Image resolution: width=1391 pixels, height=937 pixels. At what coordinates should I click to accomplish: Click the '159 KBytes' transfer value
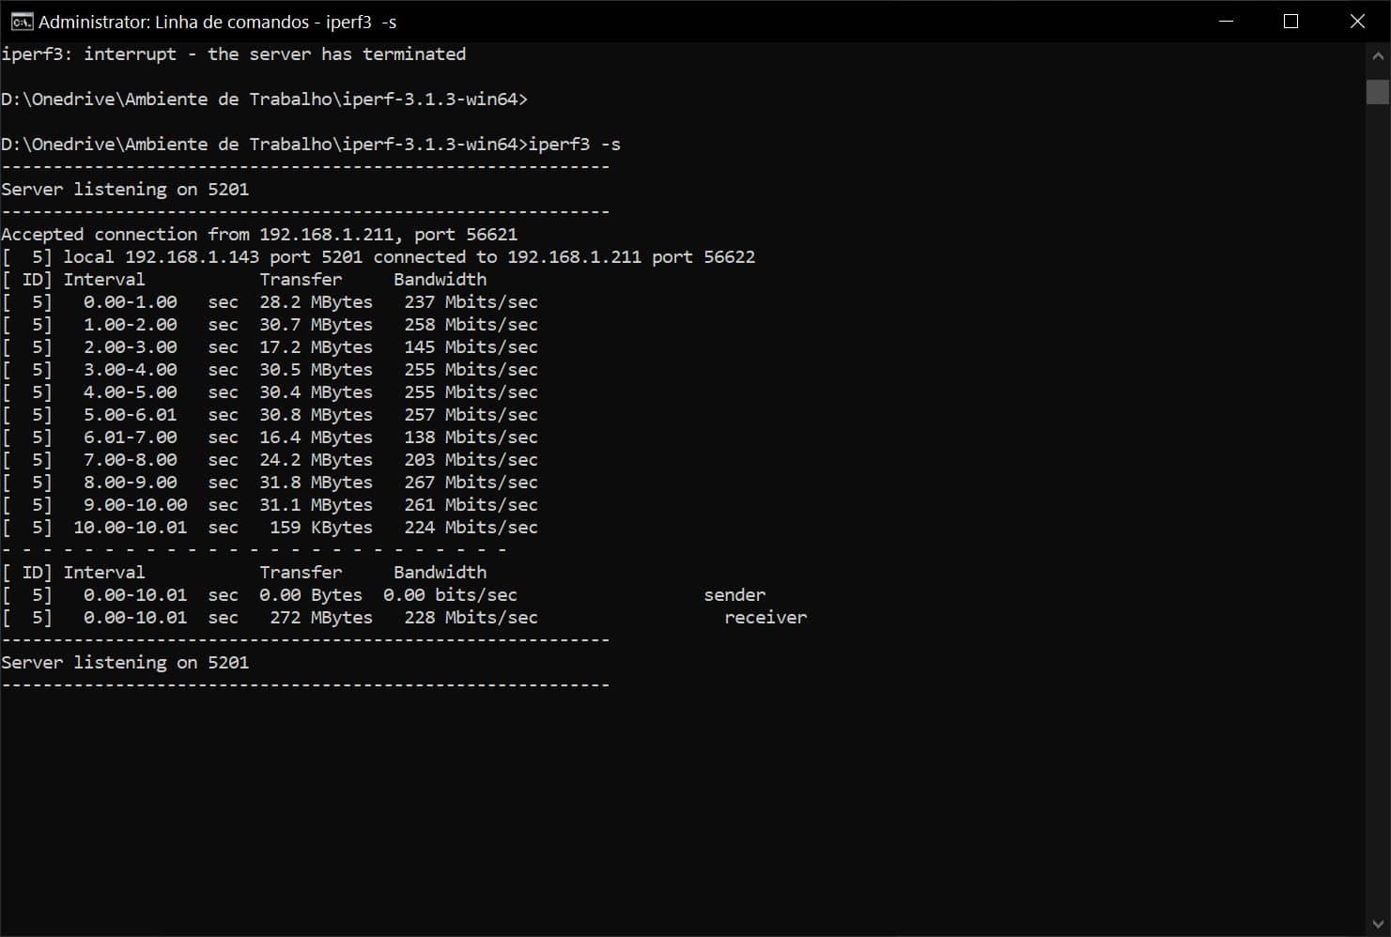[x=321, y=528]
